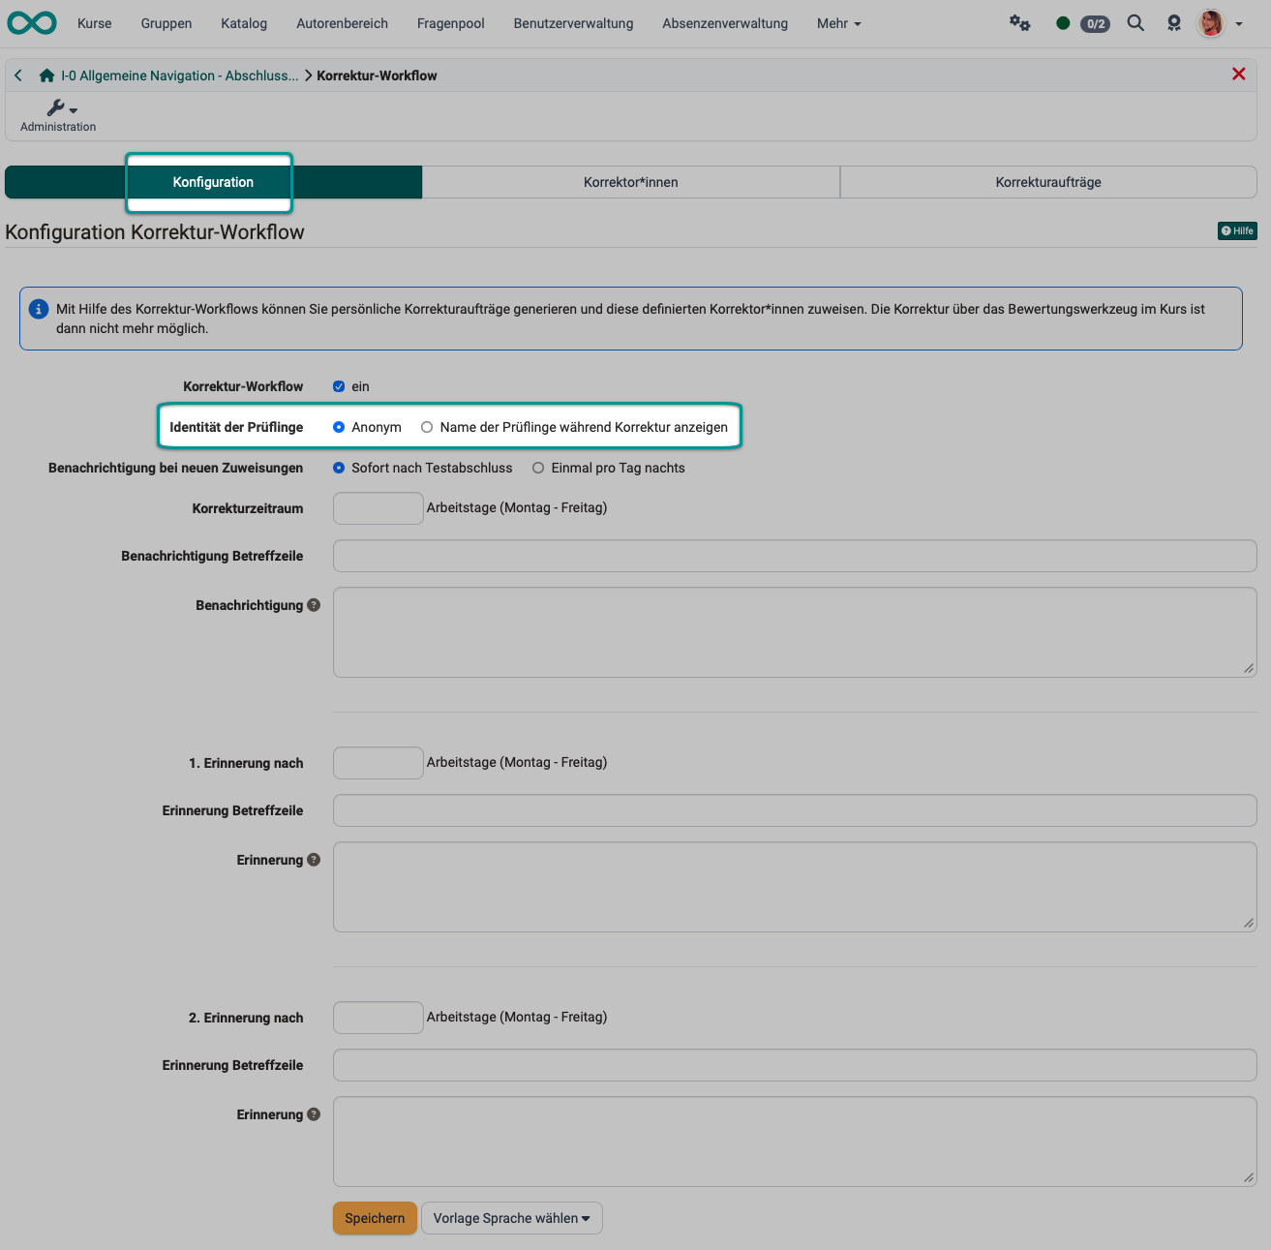This screenshot has height=1250, width=1271.
Task: Select the Konfiguration tab
Action: coord(213,182)
